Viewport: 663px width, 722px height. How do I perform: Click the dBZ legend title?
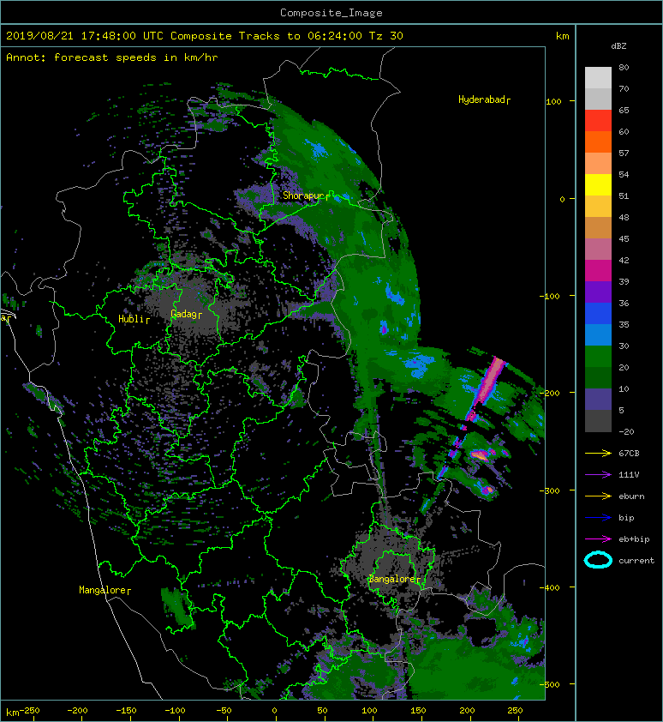(x=618, y=46)
